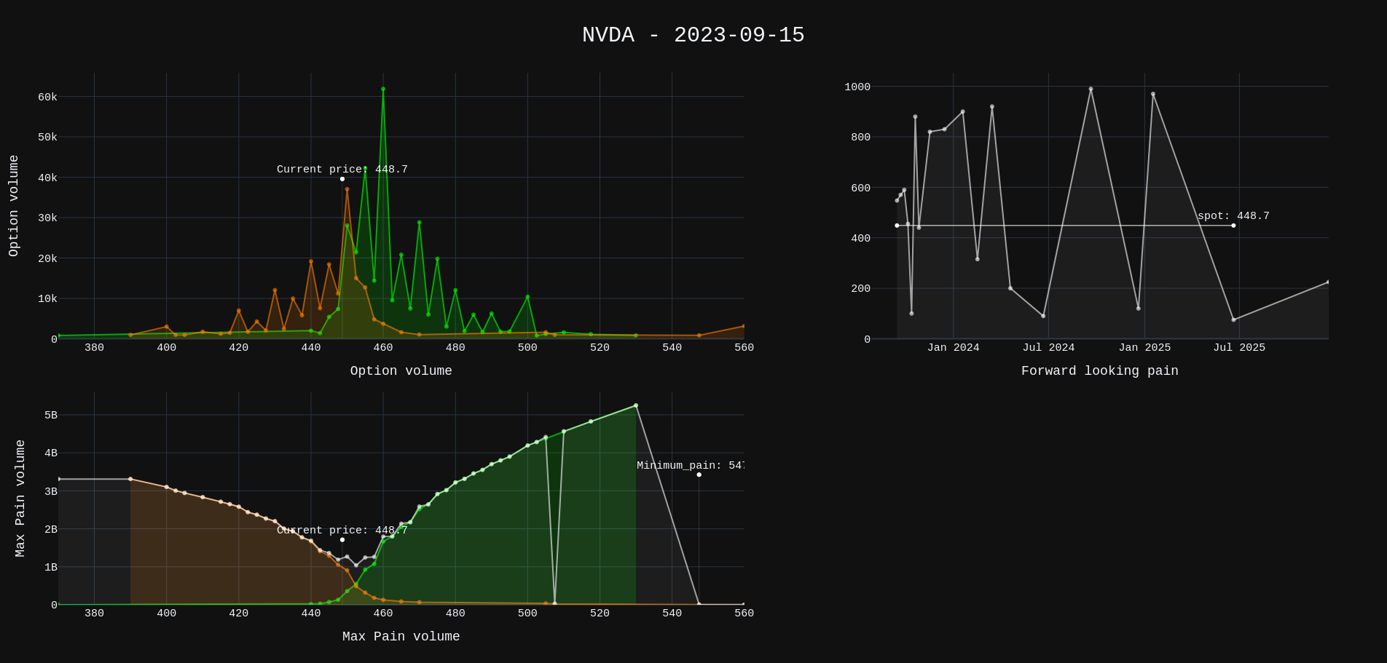Click the '500' tick label under the Option volume chart
The image size is (1387, 663).
527,347
